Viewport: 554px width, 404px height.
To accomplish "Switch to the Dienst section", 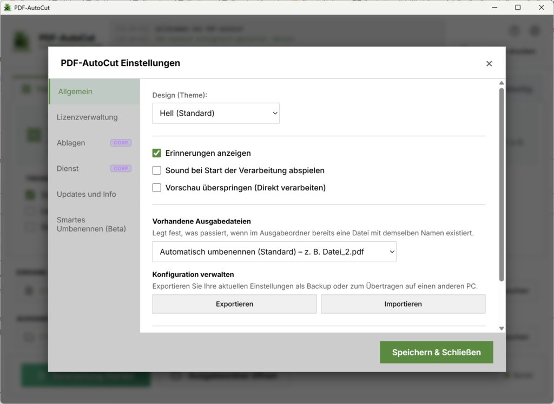I will (94, 168).
